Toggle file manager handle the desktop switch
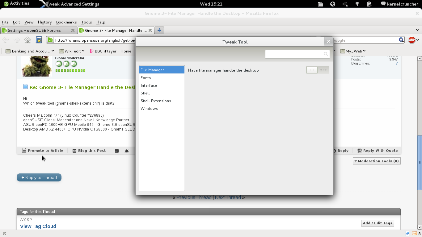This screenshot has height=237, width=422. [x=318, y=70]
